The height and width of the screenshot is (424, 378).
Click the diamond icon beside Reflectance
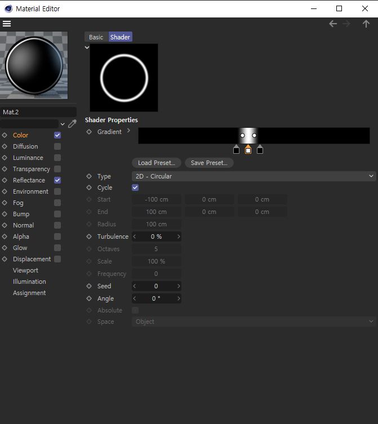pyautogui.click(x=5, y=180)
